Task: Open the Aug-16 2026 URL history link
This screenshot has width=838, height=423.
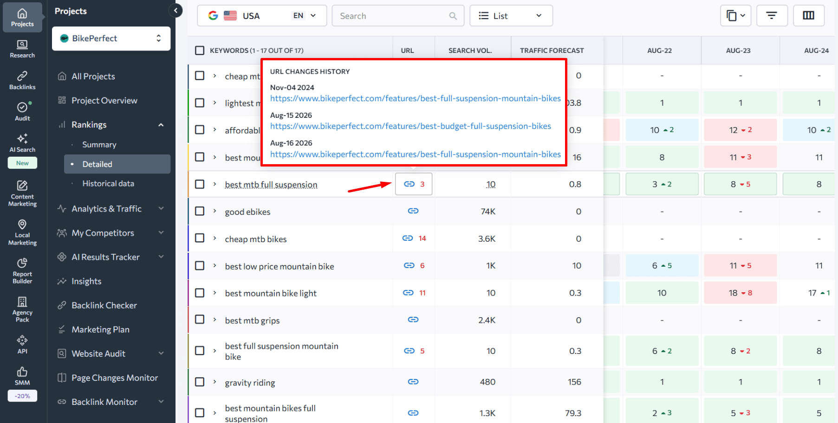Action: [416, 154]
